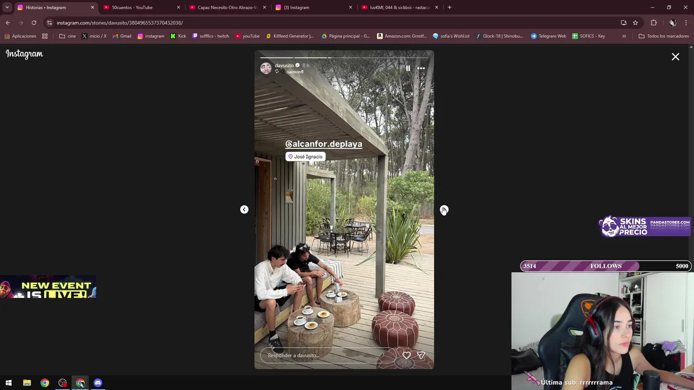Close the '50cuentos - YouTube' tab
The width and height of the screenshot is (694, 390).
(x=178, y=8)
